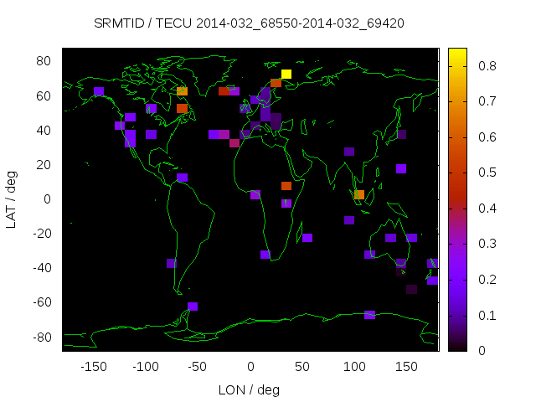
Task: Select the purple square near the Antarctic Peninsula
Action: pyautogui.click(x=193, y=307)
